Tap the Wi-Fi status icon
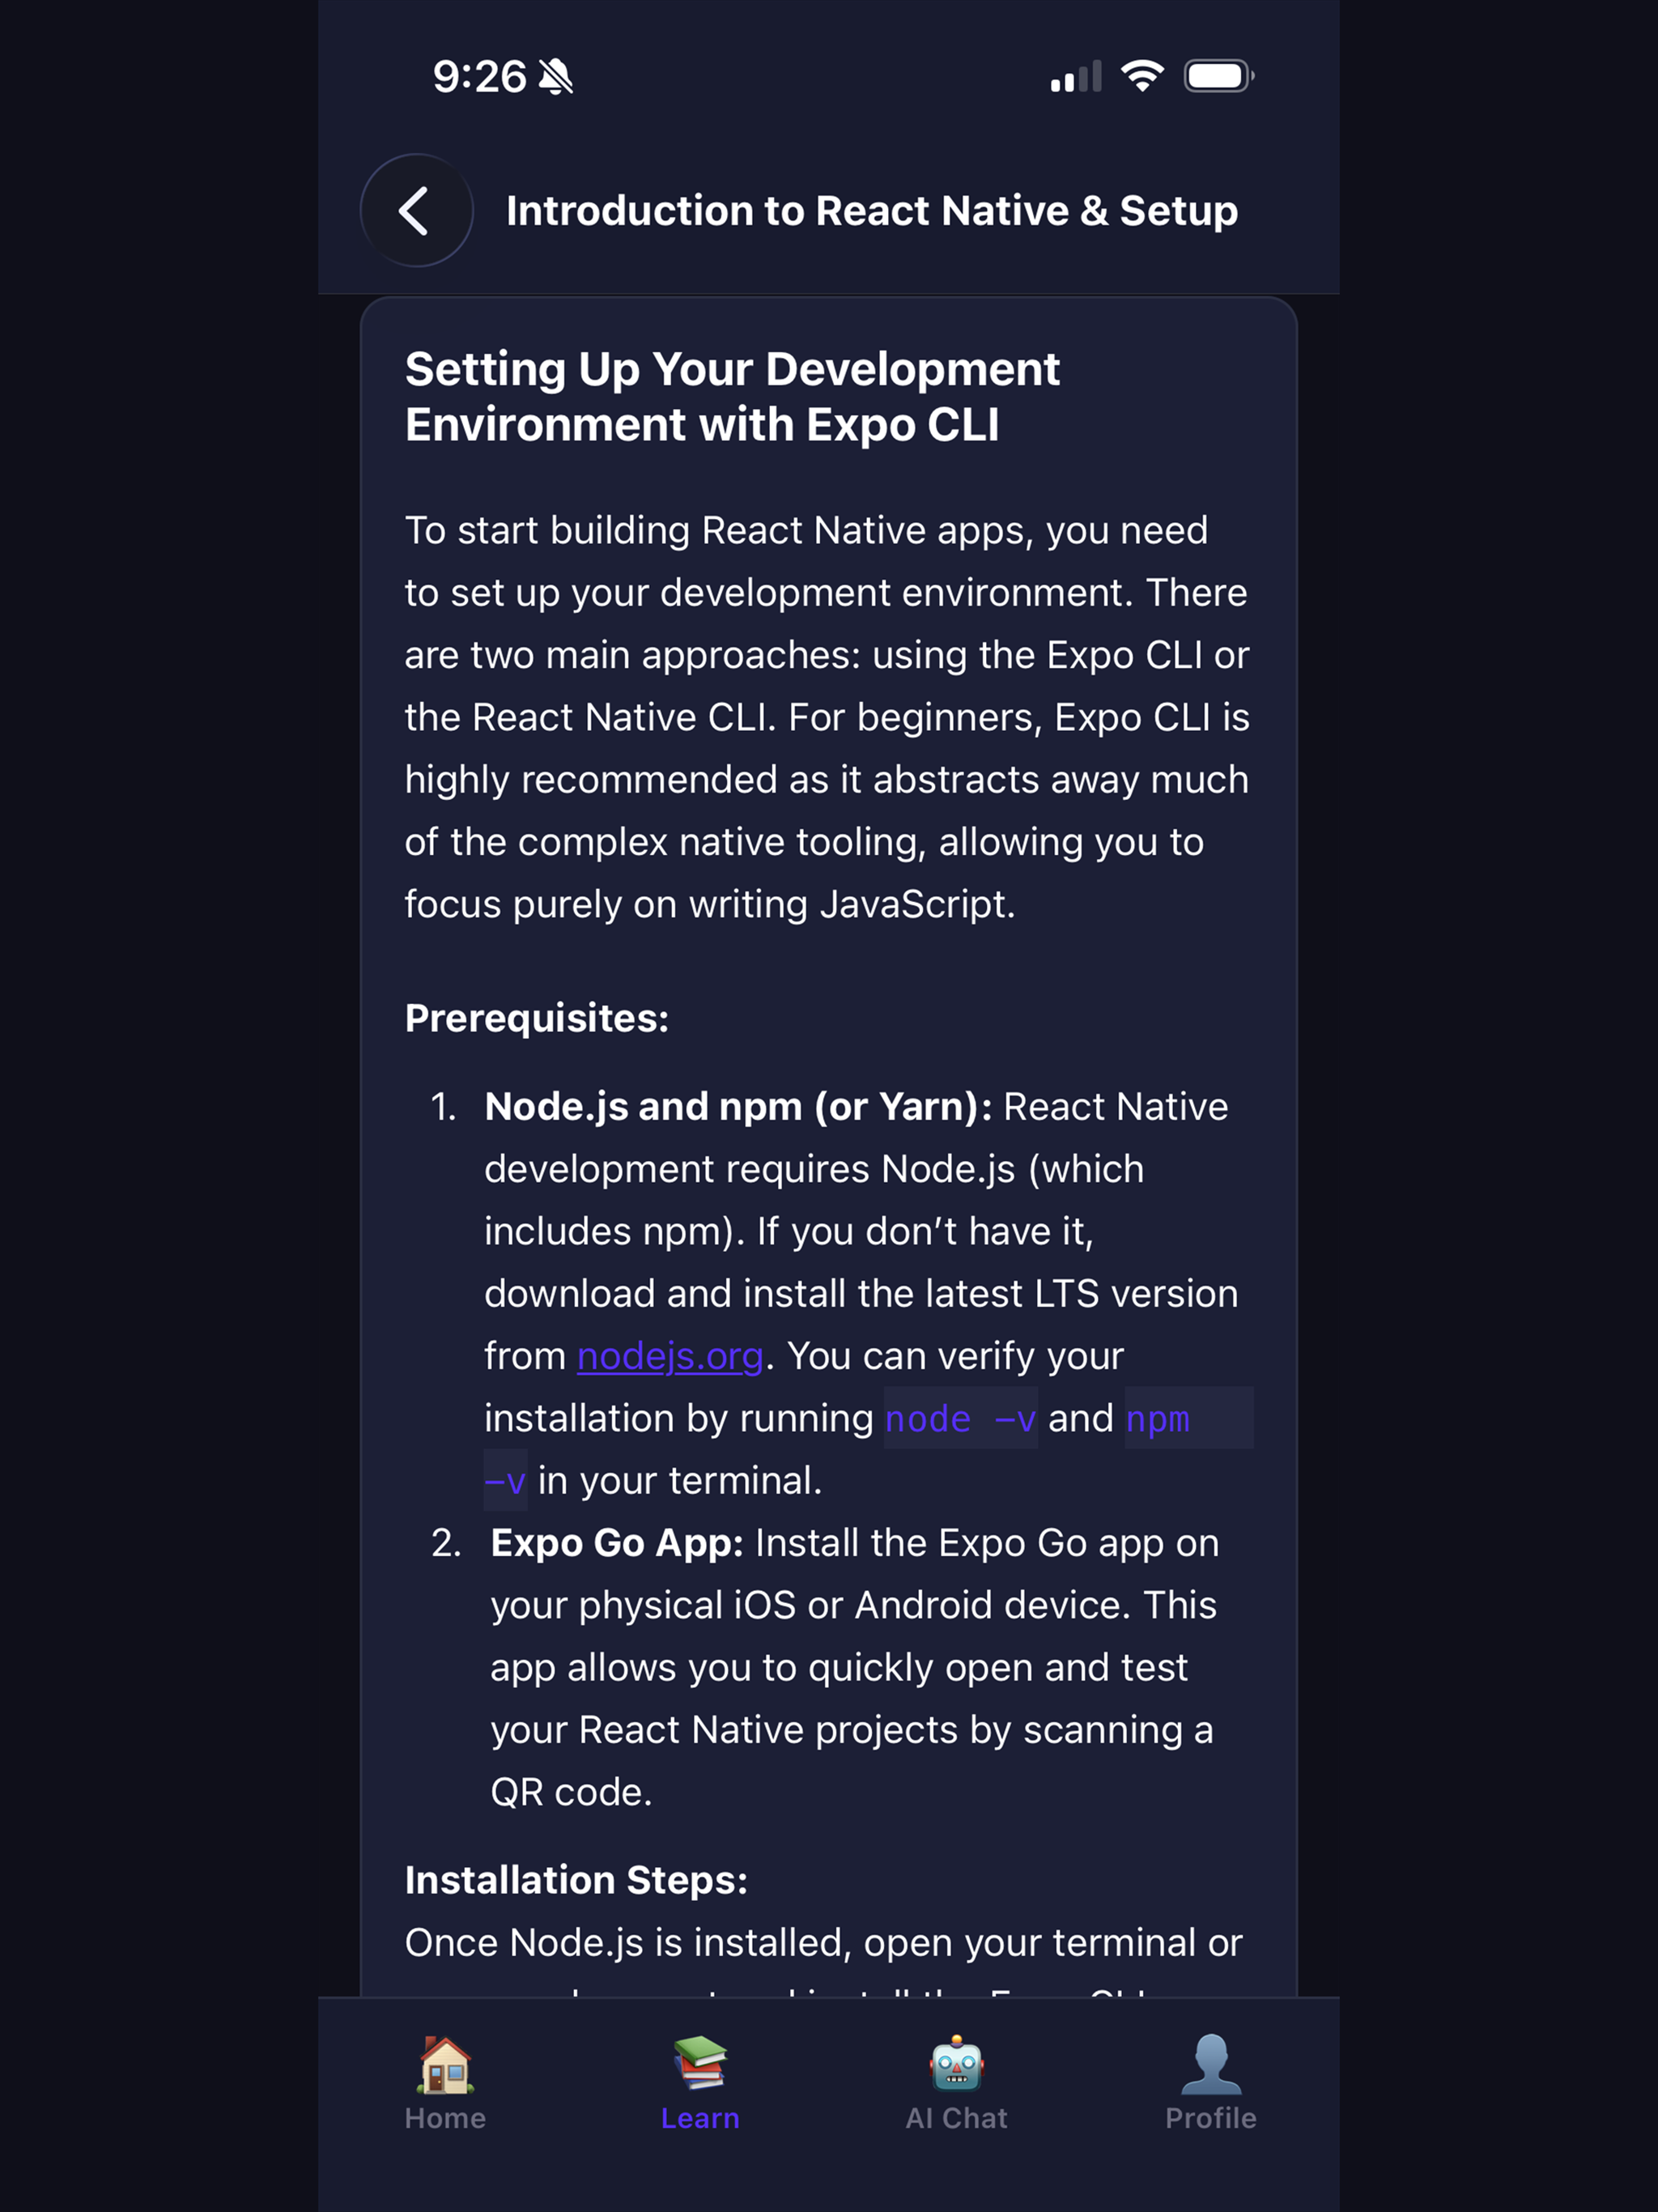 click(1142, 76)
